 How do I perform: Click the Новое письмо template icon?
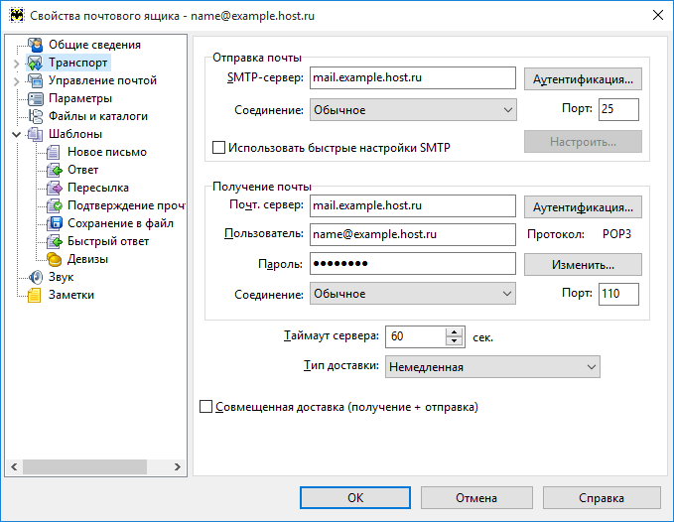point(55,152)
